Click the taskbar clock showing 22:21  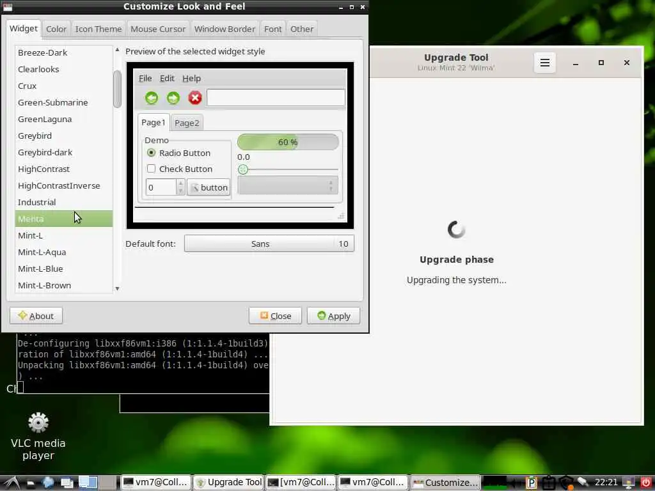(606, 483)
